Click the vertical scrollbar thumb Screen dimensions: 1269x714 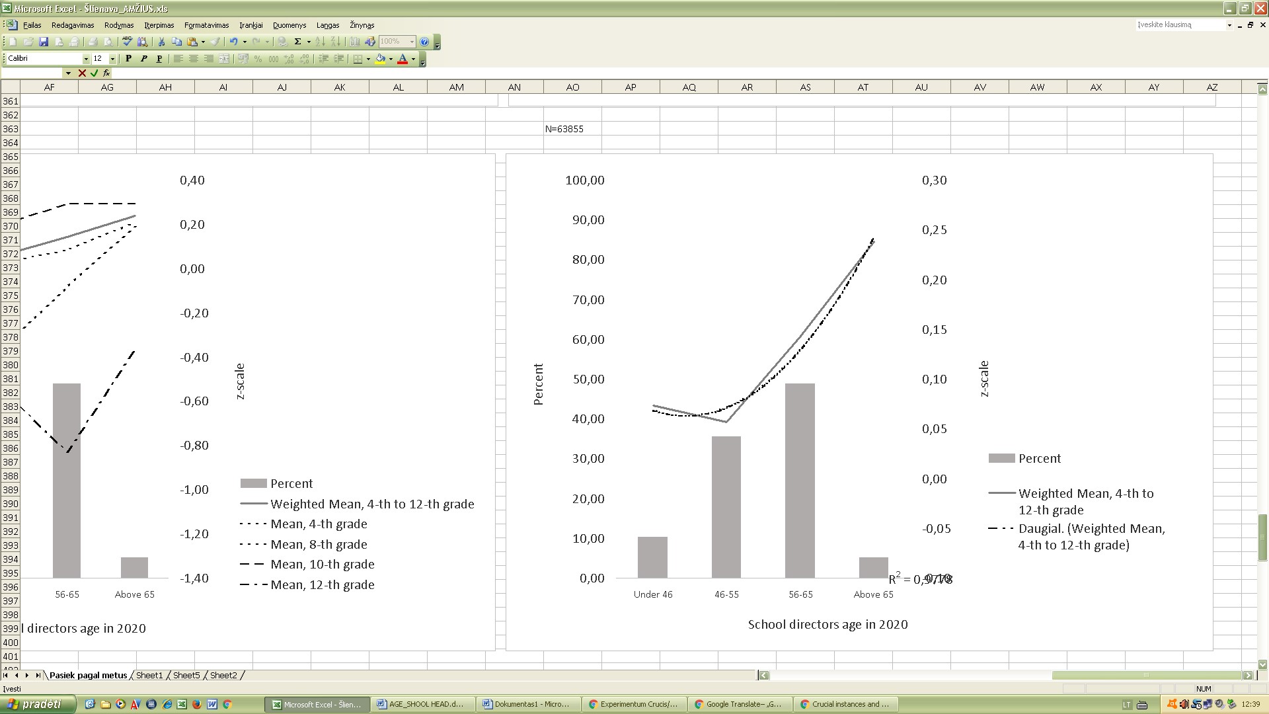point(1262,537)
